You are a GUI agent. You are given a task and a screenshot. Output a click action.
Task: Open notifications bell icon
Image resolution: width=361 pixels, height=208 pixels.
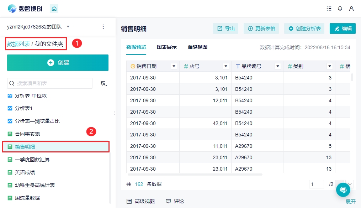point(340,9)
